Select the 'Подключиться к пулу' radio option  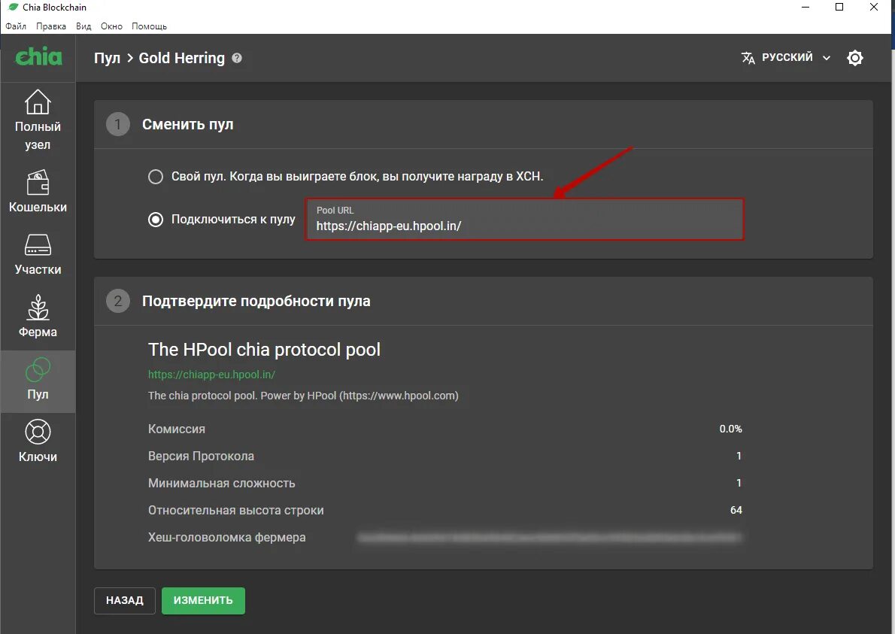[155, 219]
